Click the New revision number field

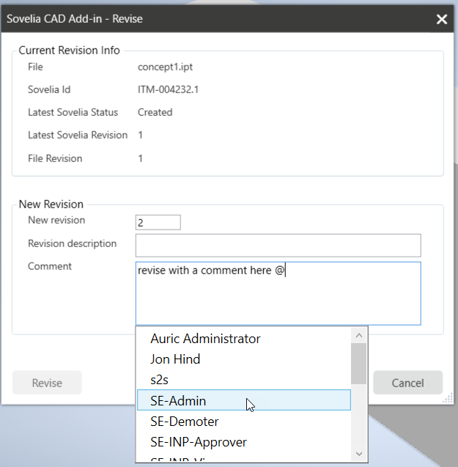(x=158, y=222)
